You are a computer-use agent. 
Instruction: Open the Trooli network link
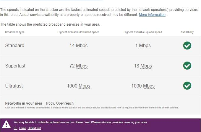tap(50, 103)
